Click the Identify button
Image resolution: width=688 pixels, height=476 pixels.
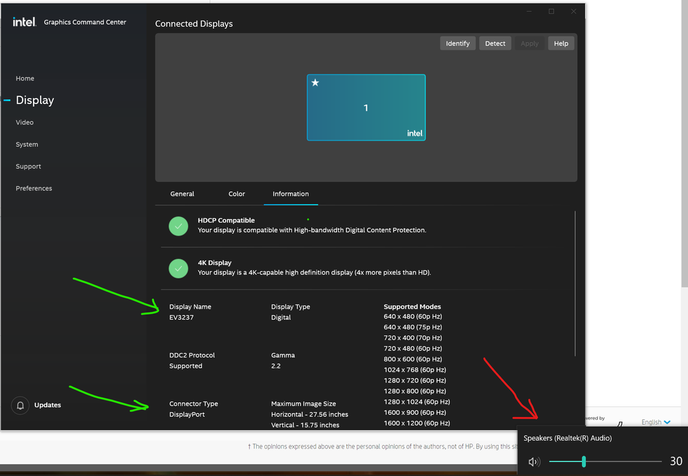pyautogui.click(x=458, y=43)
